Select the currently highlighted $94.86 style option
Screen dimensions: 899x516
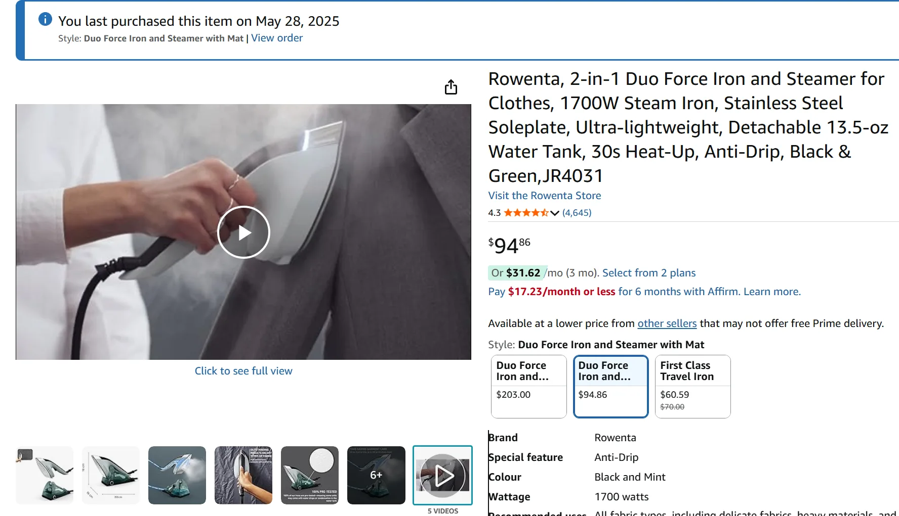click(610, 387)
